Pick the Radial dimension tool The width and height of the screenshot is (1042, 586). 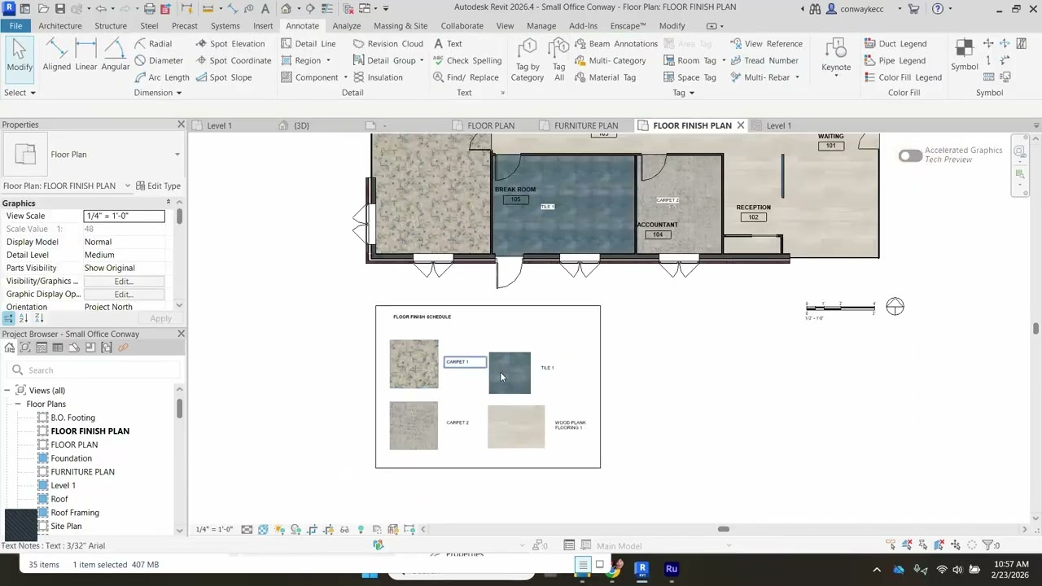pyautogui.click(x=153, y=44)
